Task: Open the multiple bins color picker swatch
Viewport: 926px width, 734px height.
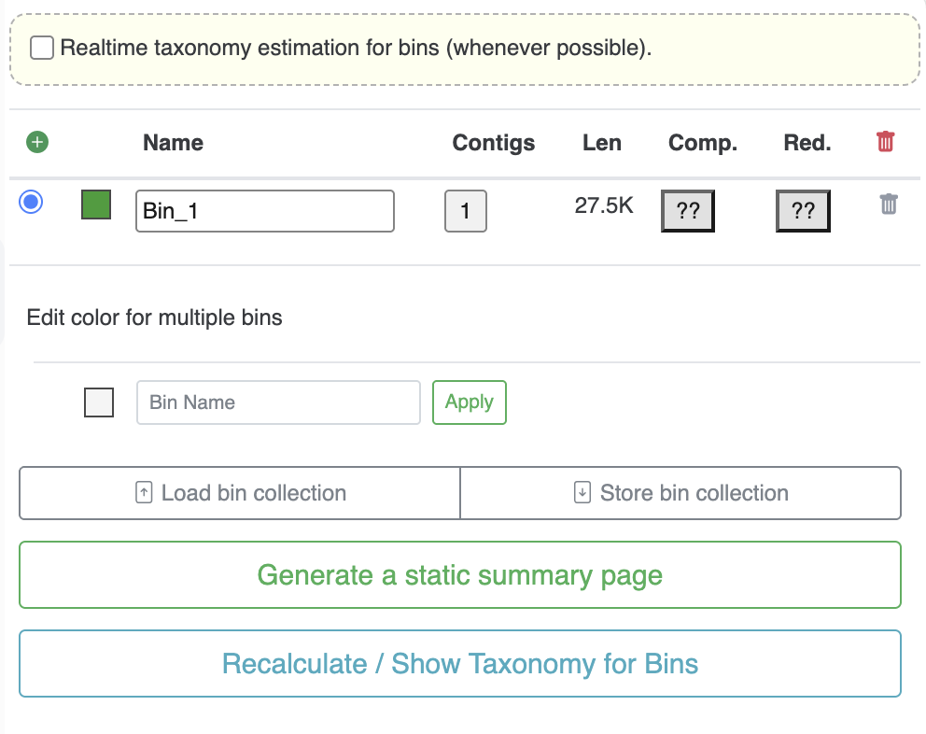Action: 99,402
